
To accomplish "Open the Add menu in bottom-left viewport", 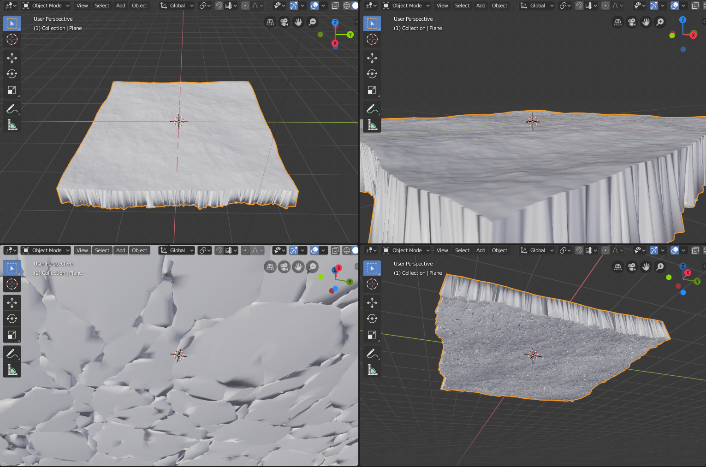I will tap(121, 250).
